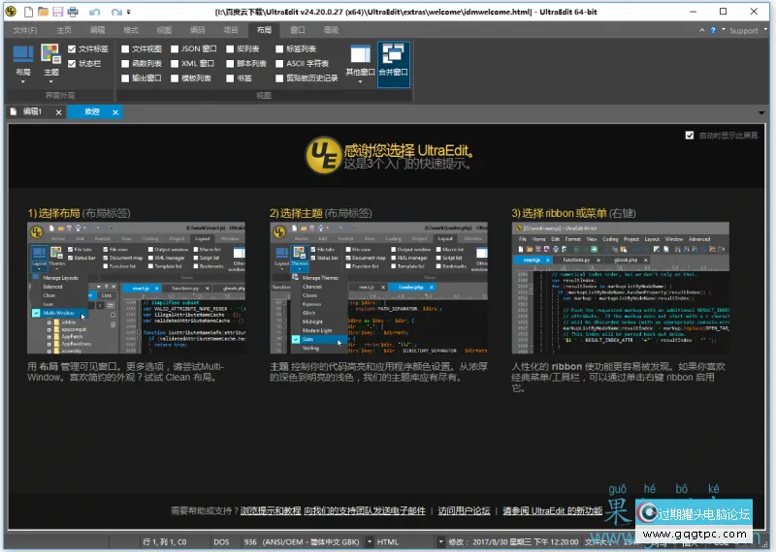The image size is (776, 552).
Task: Check the 脚本列表 script list box
Action: [x=230, y=63]
